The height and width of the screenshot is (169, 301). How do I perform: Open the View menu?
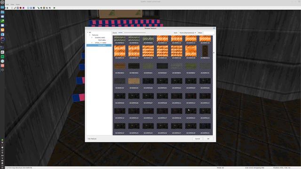12,4
